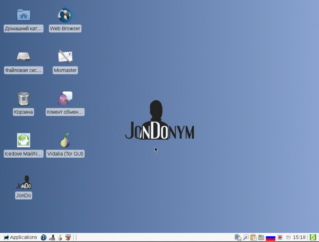Open the Домашний каталог home folder desktop icon

23,15
